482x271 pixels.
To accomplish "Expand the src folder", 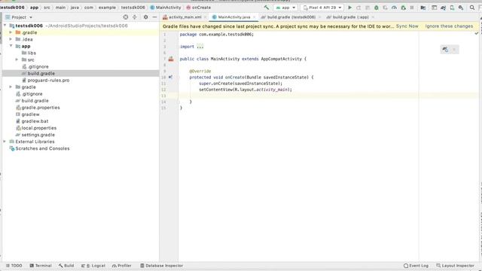I will 17,59.
